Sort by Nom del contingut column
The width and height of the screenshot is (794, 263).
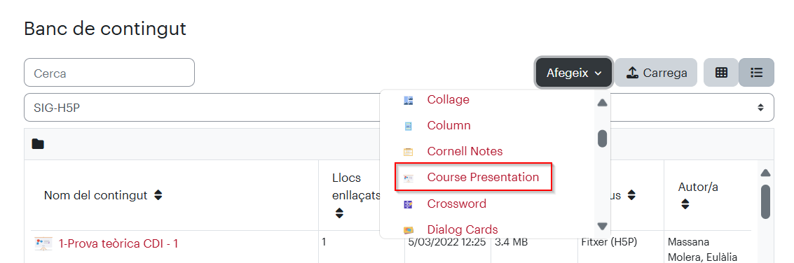coord(158,195)
